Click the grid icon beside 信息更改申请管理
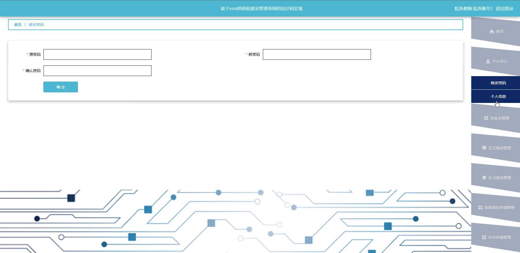The height and width of the screenshot is (253, 520). coord(480,207)
